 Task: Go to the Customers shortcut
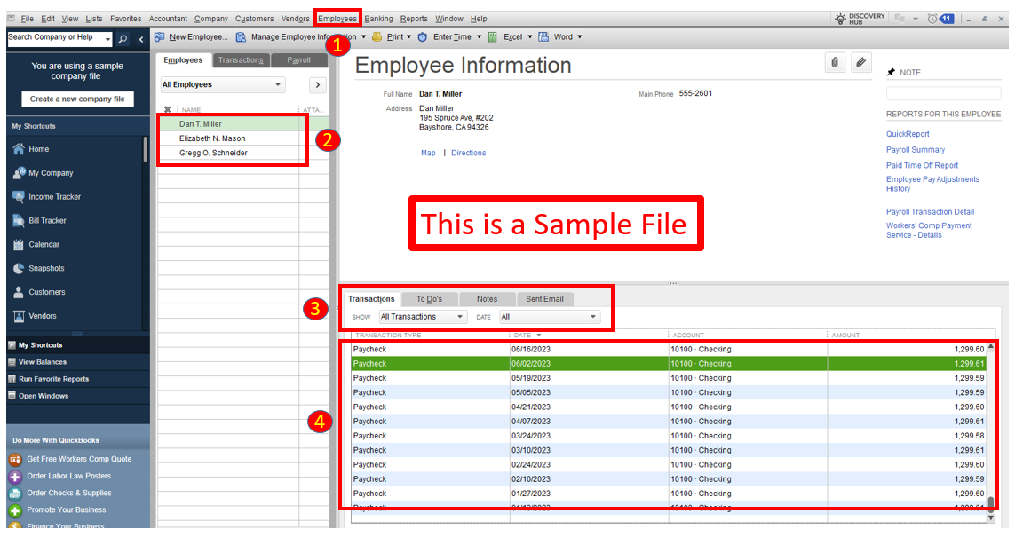pyautogui.click(x=39, y=292)
